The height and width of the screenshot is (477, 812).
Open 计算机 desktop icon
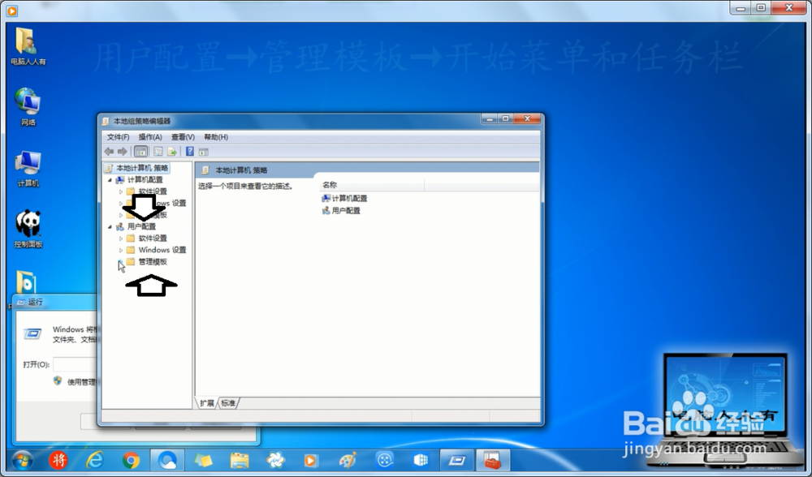tap(28, 169)
